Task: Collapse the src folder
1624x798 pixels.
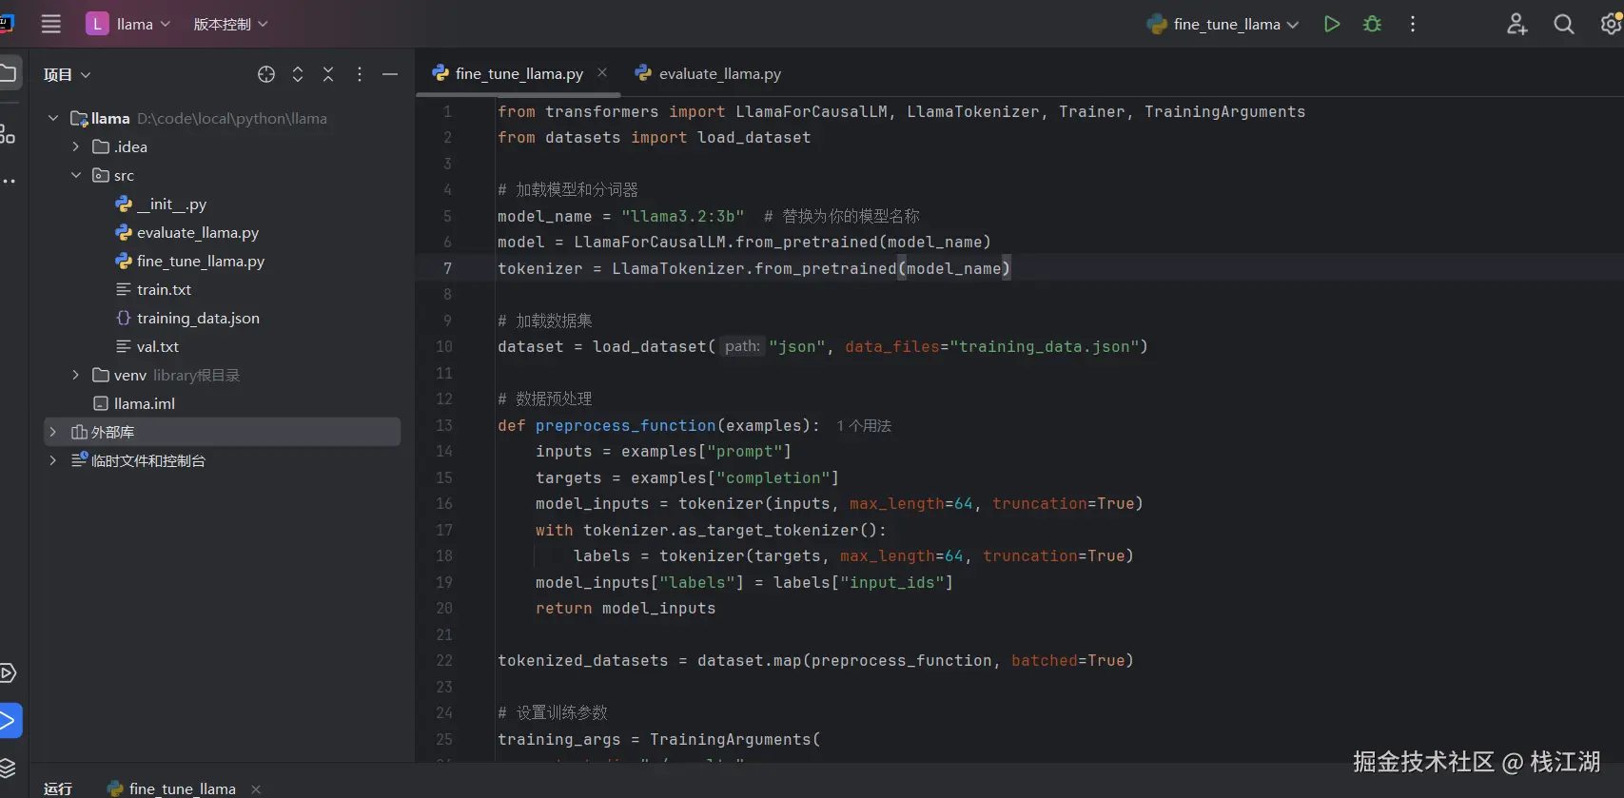Action: (x=76, y=175)
